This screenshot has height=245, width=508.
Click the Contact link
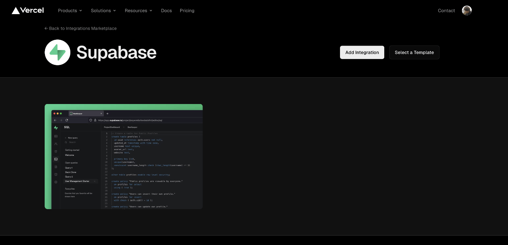[446, 11]
